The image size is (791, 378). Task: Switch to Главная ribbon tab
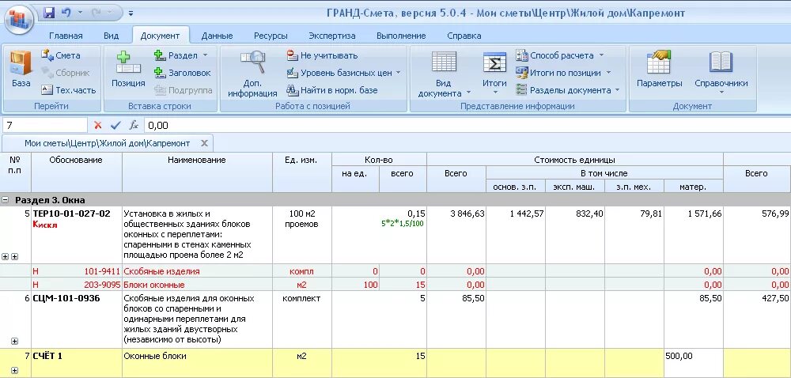tap(66, 36)
